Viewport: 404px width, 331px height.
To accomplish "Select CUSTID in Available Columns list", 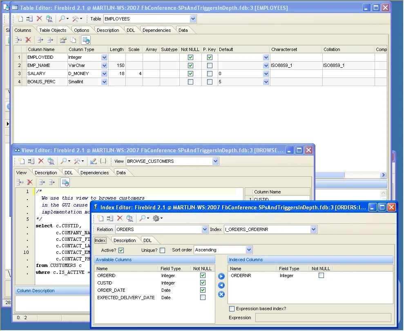I will [105, 283].
